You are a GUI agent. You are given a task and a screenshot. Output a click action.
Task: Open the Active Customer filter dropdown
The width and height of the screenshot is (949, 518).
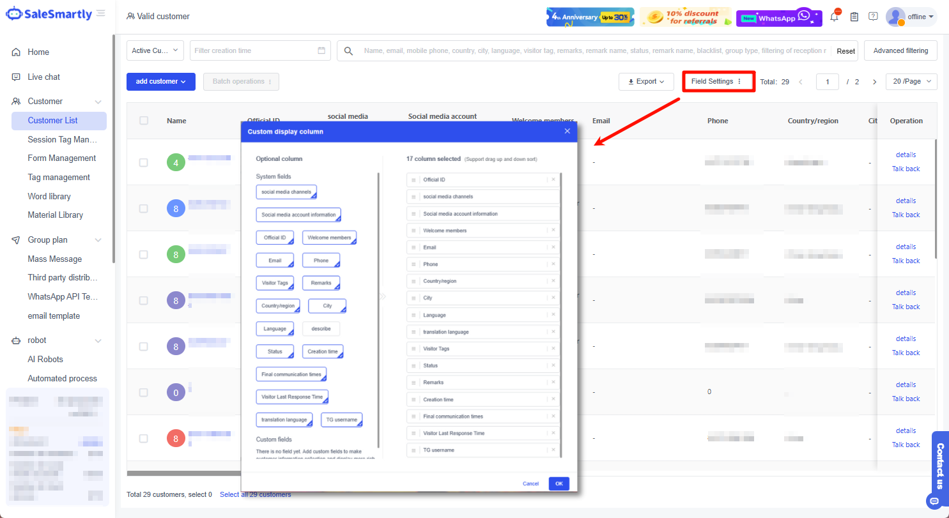155,50
